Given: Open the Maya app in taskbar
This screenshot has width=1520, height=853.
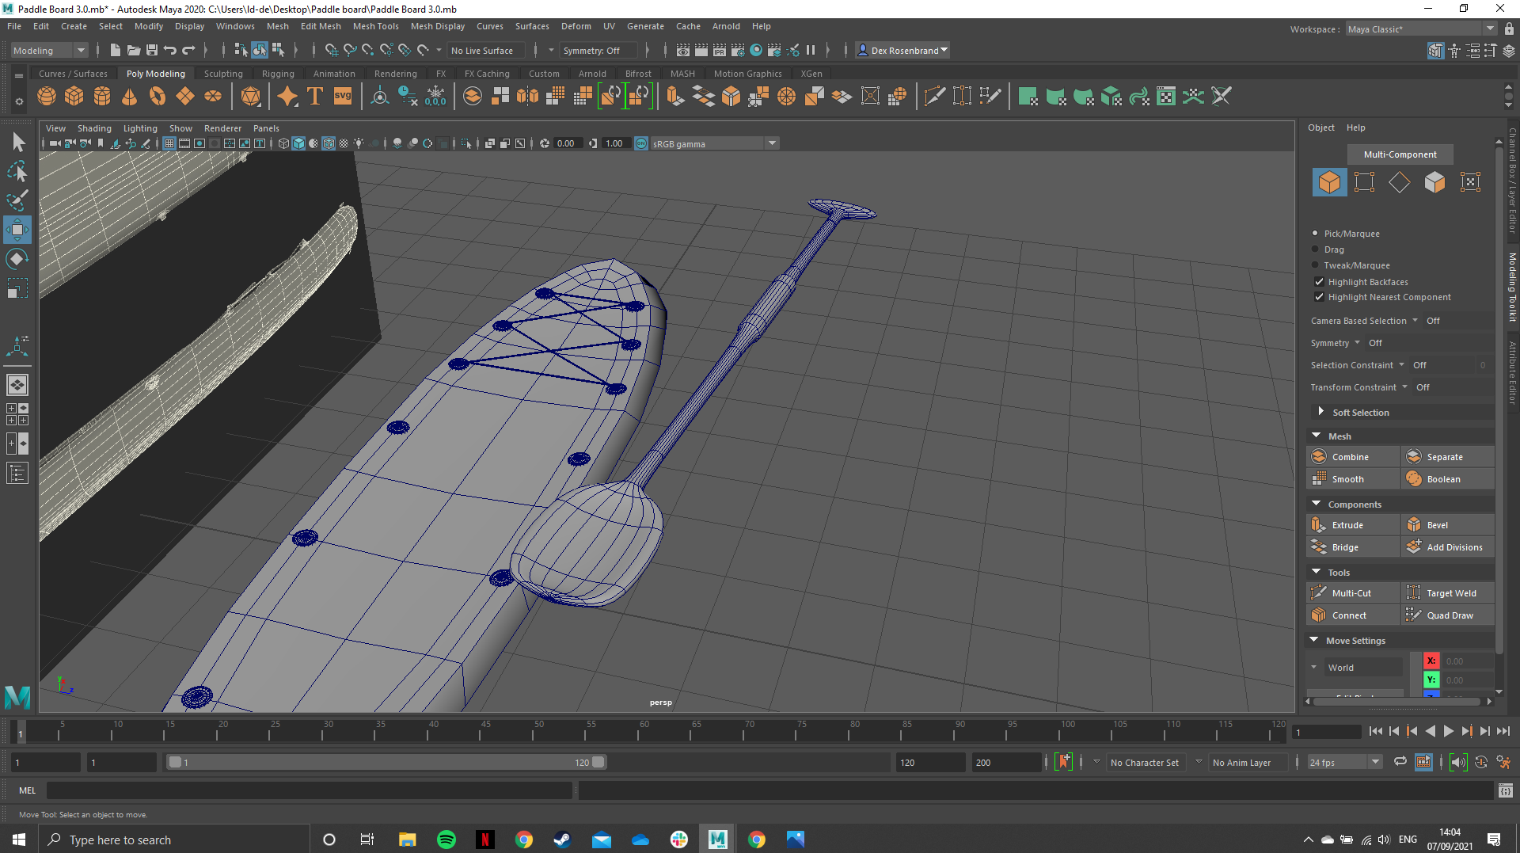Looking at the screenshot, I should [717, 840].
